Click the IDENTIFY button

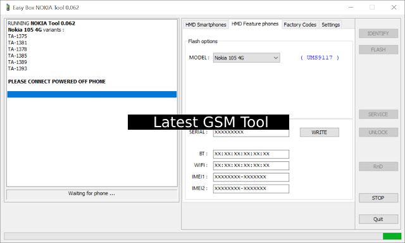[x=378, y=34]
